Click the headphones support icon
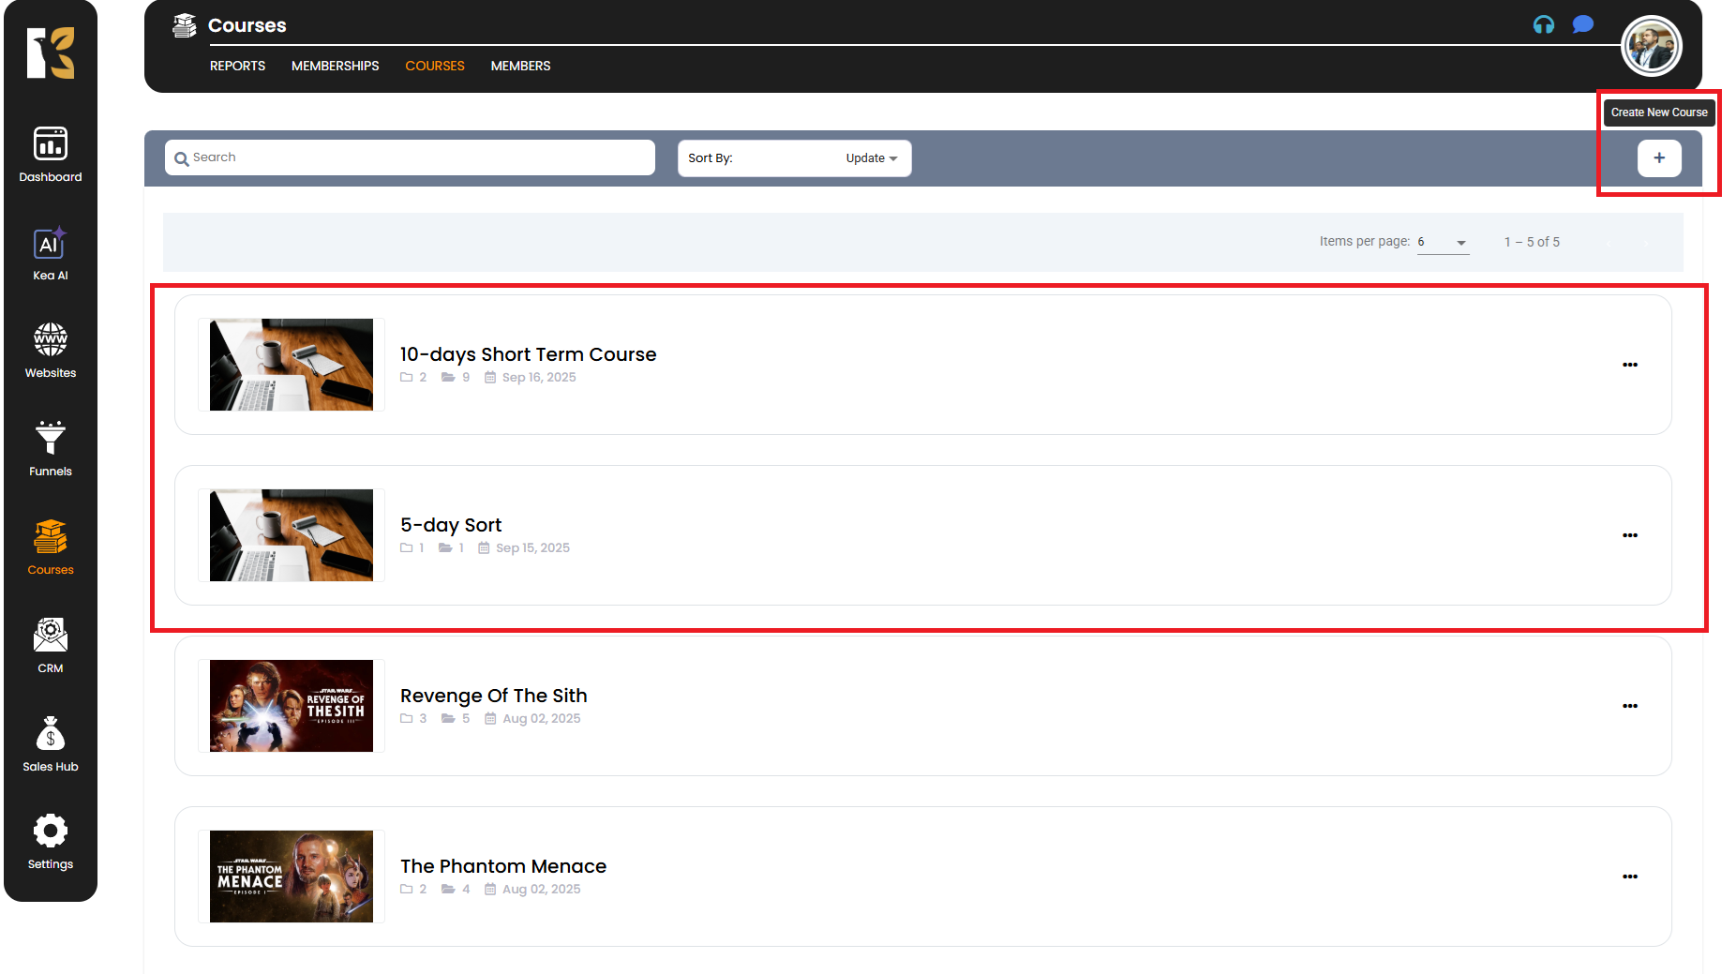The width and height of the screenshot is (1736, 974). (x=1543, y=25)
